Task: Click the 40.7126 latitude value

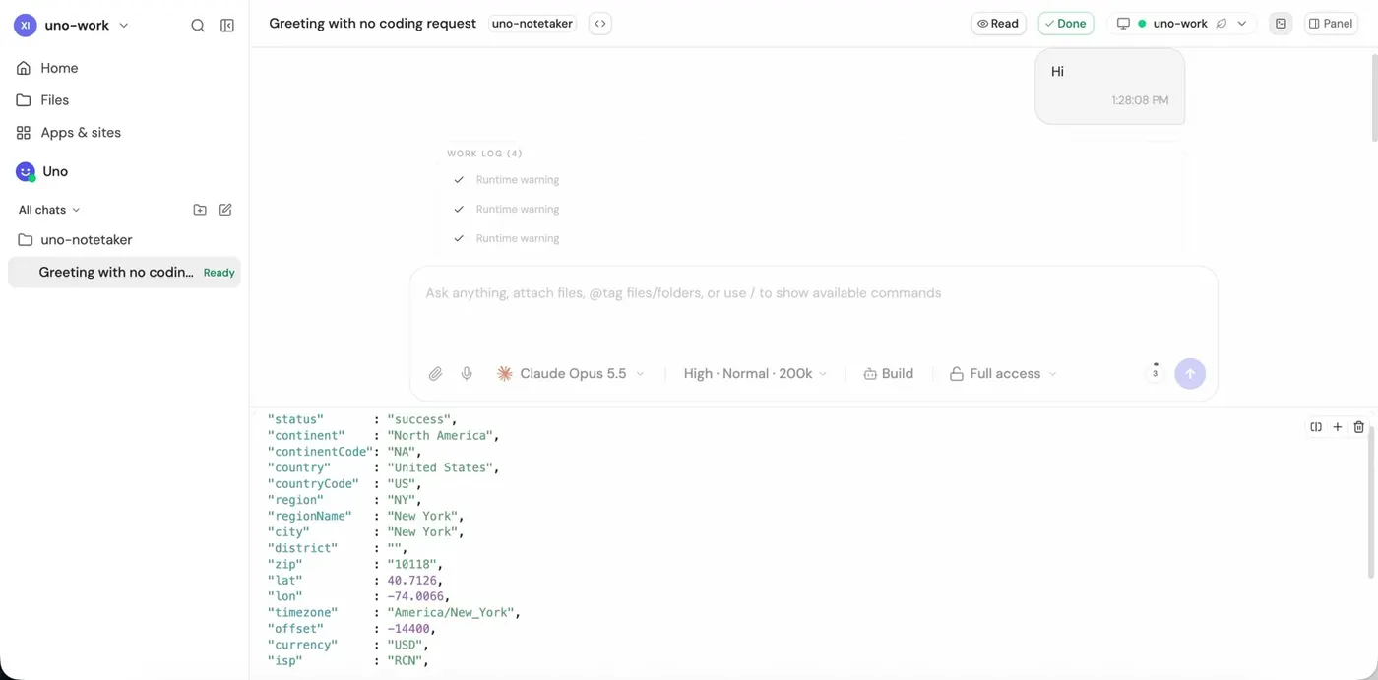Action: click(x=411, y=581)
